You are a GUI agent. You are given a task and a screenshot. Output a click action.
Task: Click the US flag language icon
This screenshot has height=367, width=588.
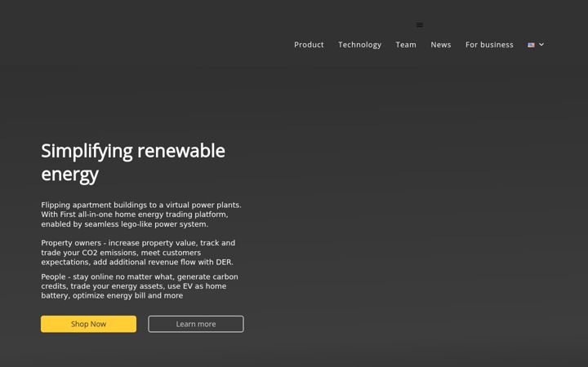(x=531, y=45)
